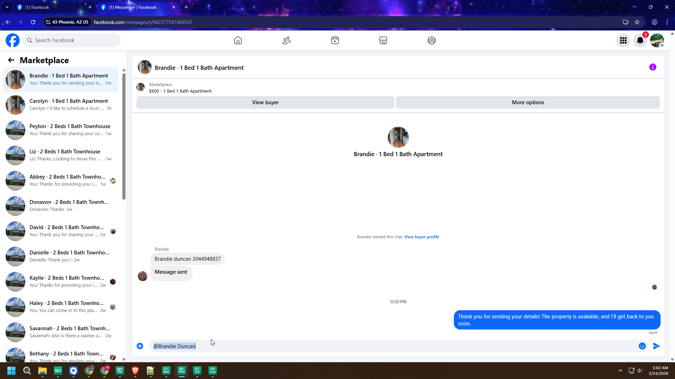Open the browser tab search dropdown
This screenshot has width=675, height=379.
(7, 7)
